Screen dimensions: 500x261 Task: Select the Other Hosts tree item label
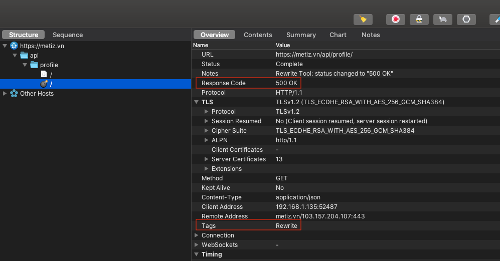pos(37,93)
